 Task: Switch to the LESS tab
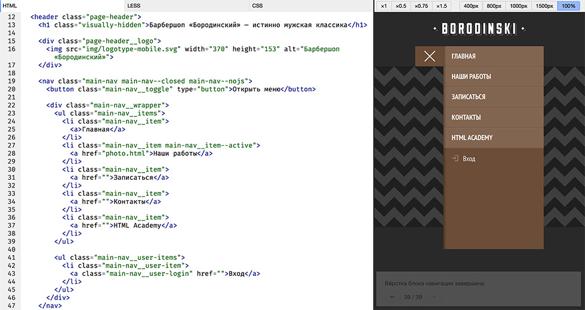tap(134, 5)
